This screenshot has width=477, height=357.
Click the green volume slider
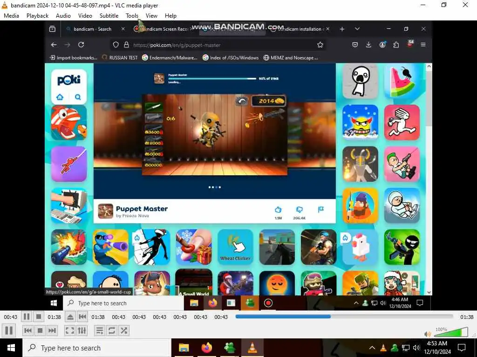451,332
